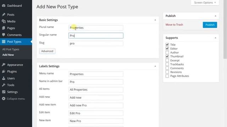Click the Edit item input field

(96, 113)
